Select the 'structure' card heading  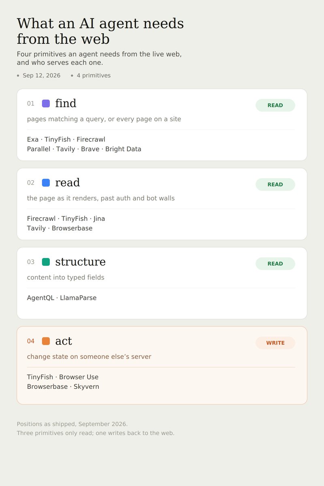[80, 262]
